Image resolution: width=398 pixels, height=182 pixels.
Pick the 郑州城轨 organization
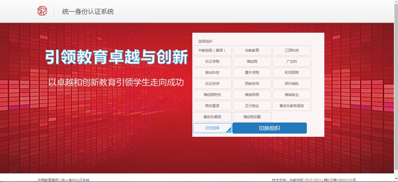click(x=292, y=83)
